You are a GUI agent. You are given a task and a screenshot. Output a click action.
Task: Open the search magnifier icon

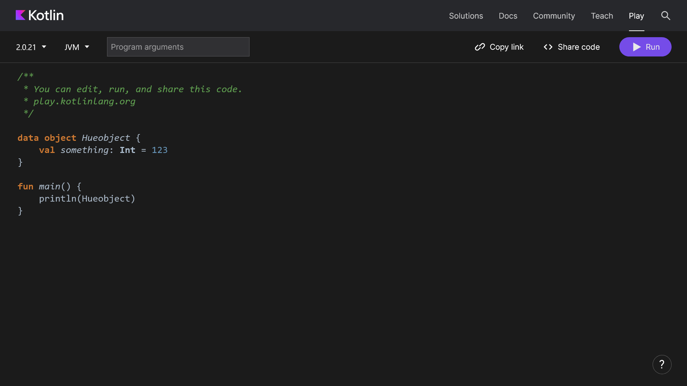(666, 16)
